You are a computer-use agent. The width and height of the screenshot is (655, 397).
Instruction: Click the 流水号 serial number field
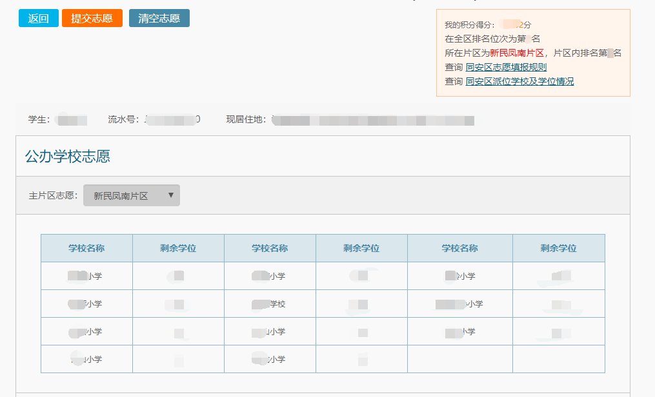pyautogui.click(x=154, y=119)
